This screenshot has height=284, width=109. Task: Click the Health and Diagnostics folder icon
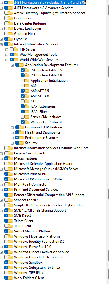22,132
